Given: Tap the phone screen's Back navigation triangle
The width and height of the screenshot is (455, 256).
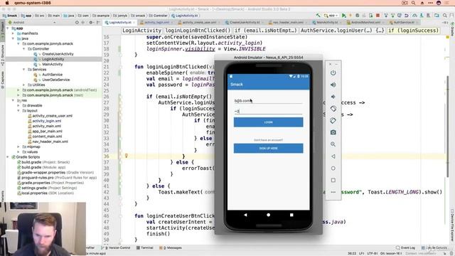Looking at the screenshot, I should 245,215.
